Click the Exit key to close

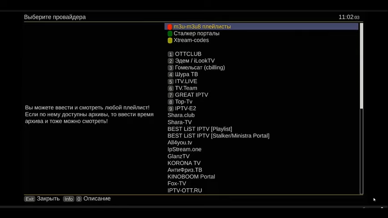click(x=30, y=199)
